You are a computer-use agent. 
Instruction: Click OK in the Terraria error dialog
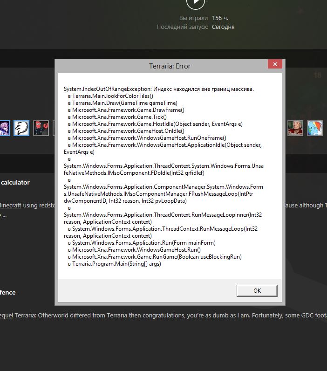coord(257,290)
